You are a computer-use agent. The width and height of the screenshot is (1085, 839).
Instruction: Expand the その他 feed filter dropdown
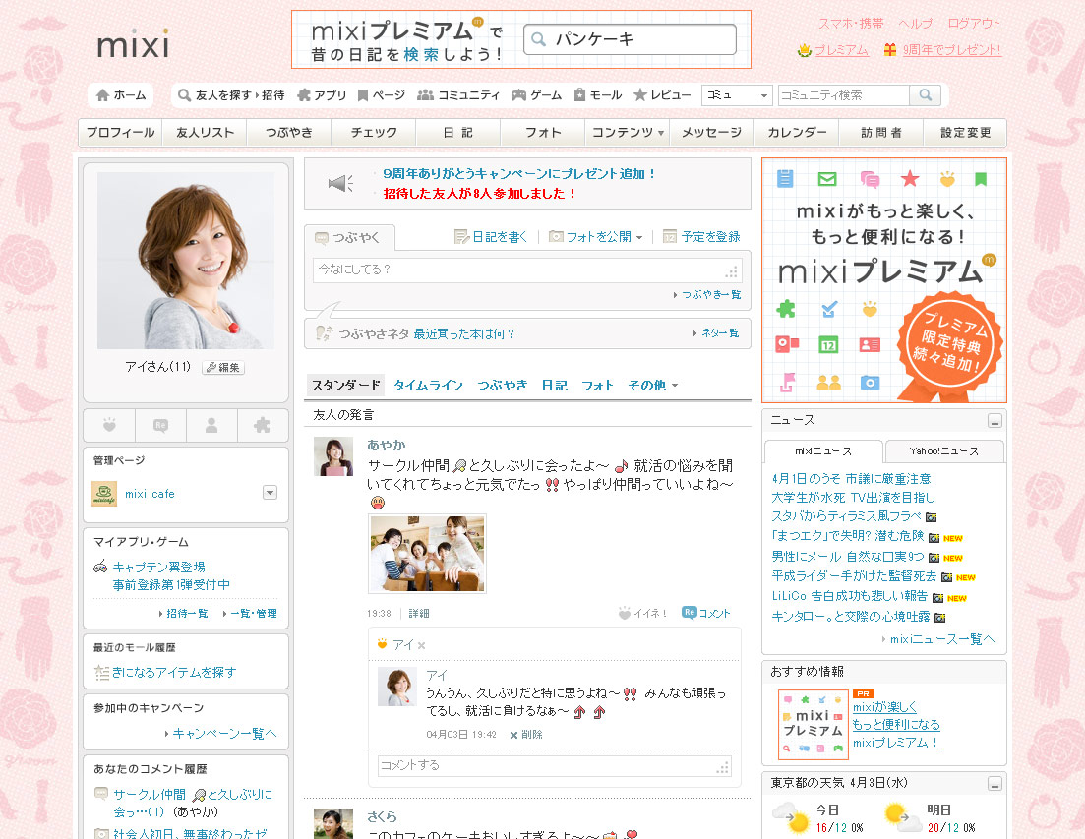tap(675, 386)
